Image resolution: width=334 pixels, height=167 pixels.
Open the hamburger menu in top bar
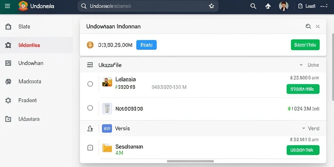coord(8,6)
